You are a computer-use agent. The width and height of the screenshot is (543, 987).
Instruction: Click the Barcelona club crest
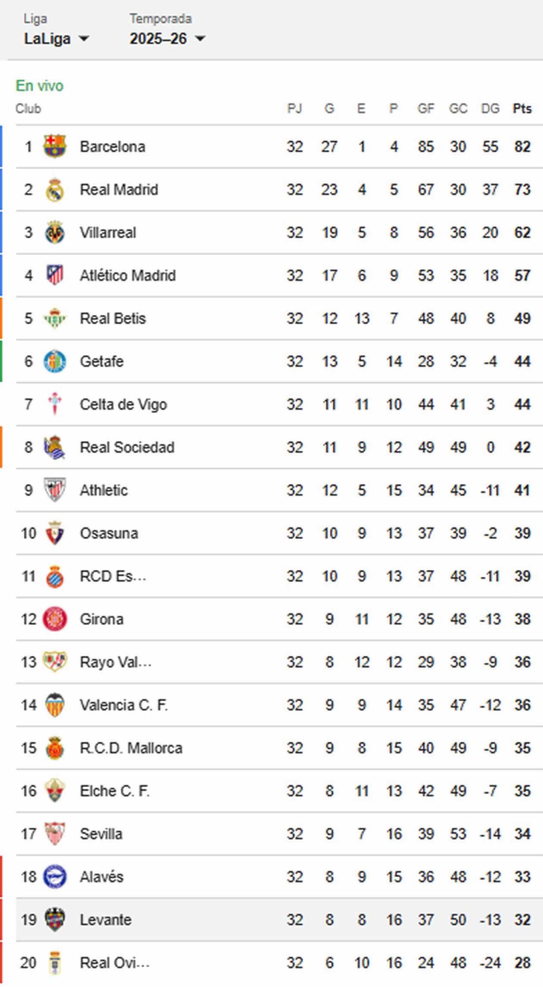[x=54, y=146]
